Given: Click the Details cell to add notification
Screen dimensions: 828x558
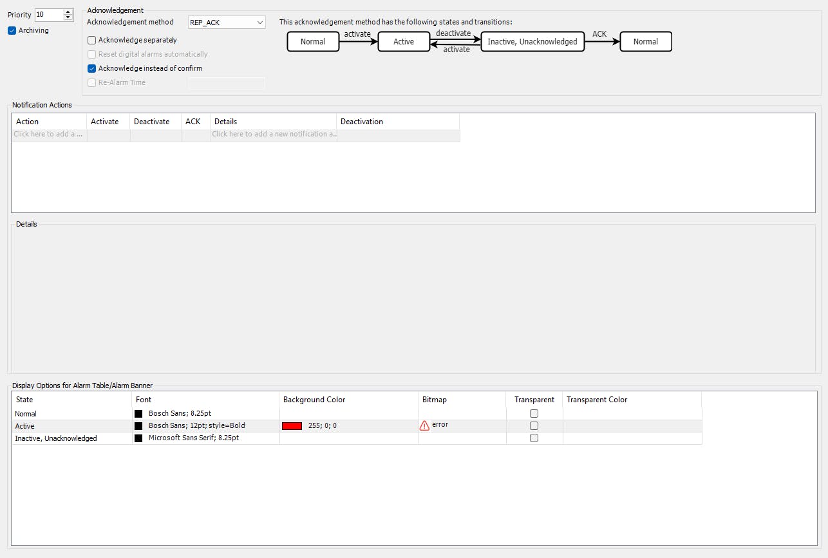Looking at the screenshot, I should (273, 135).
